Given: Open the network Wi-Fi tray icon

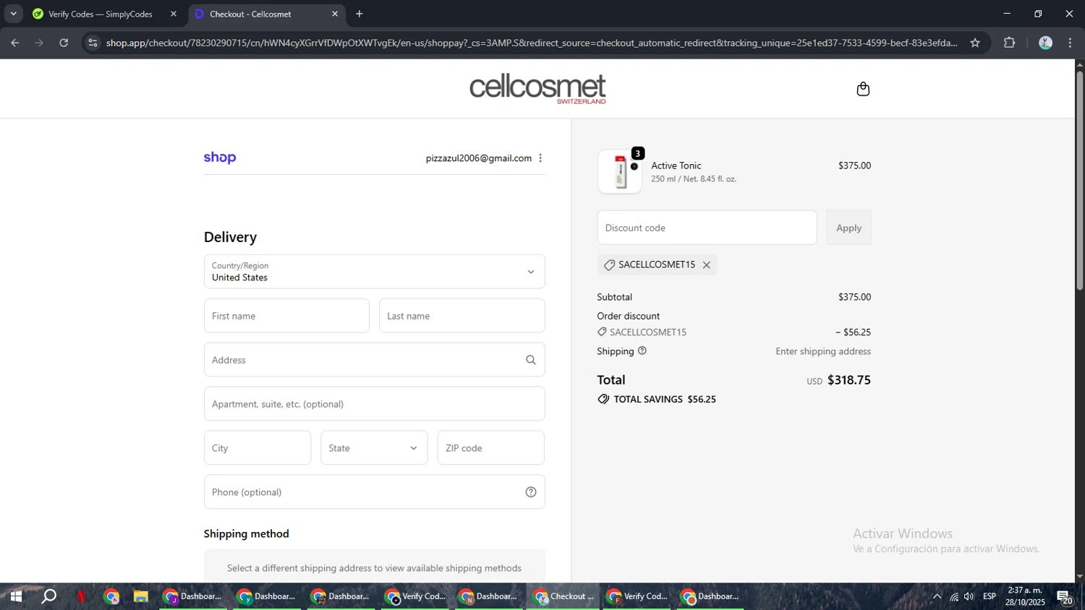Looking at the screenshot, I should [x=954, y=597].
